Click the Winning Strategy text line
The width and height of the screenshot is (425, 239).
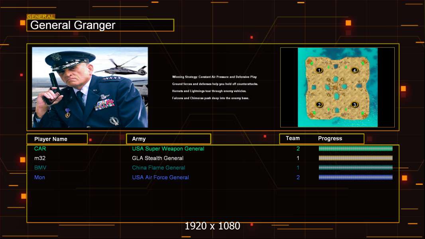pos(214,77)
